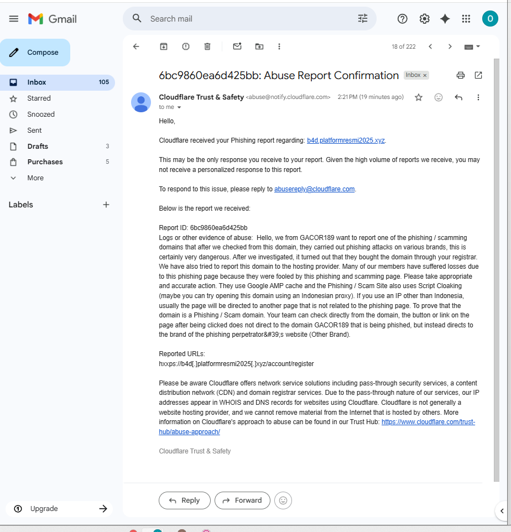511x532 pixels.
Task: Click the 'Report ID: 6bc9860ea6d425bb' line
Action: pos(203,228)
